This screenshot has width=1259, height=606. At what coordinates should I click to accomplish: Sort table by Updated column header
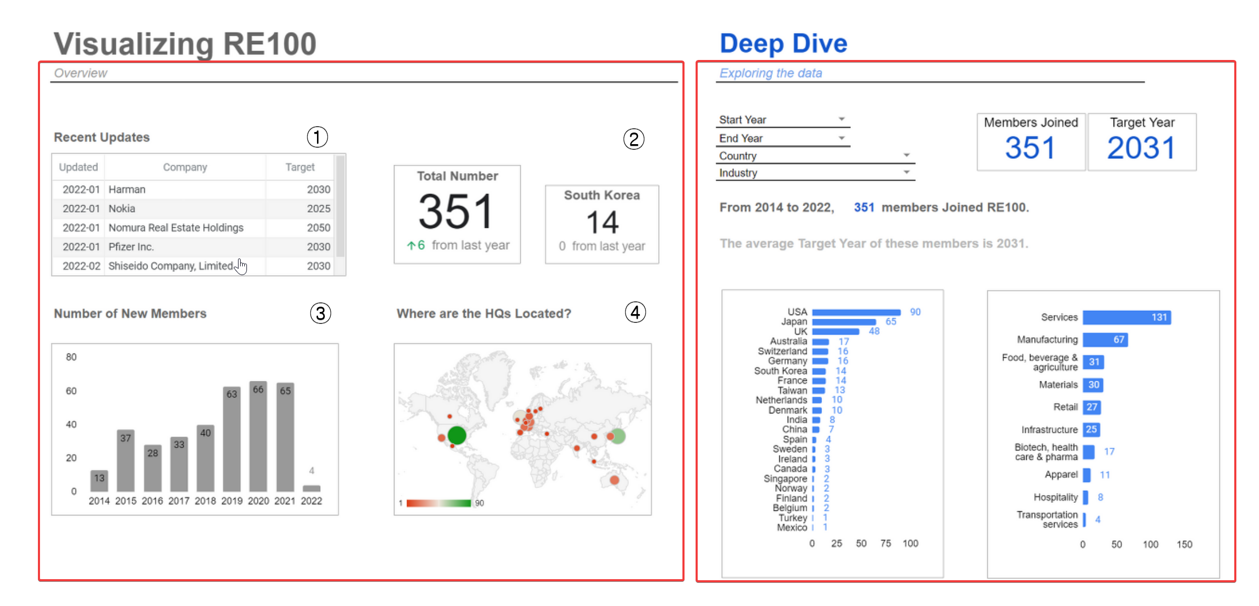[78, 167]
